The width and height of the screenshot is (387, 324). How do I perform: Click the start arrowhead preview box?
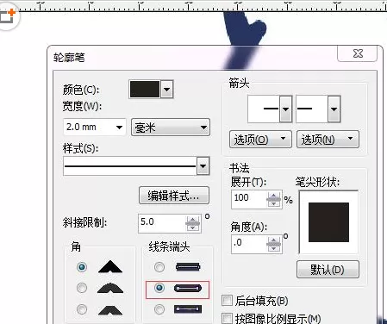pyautogui.click(x=264, y=109)
